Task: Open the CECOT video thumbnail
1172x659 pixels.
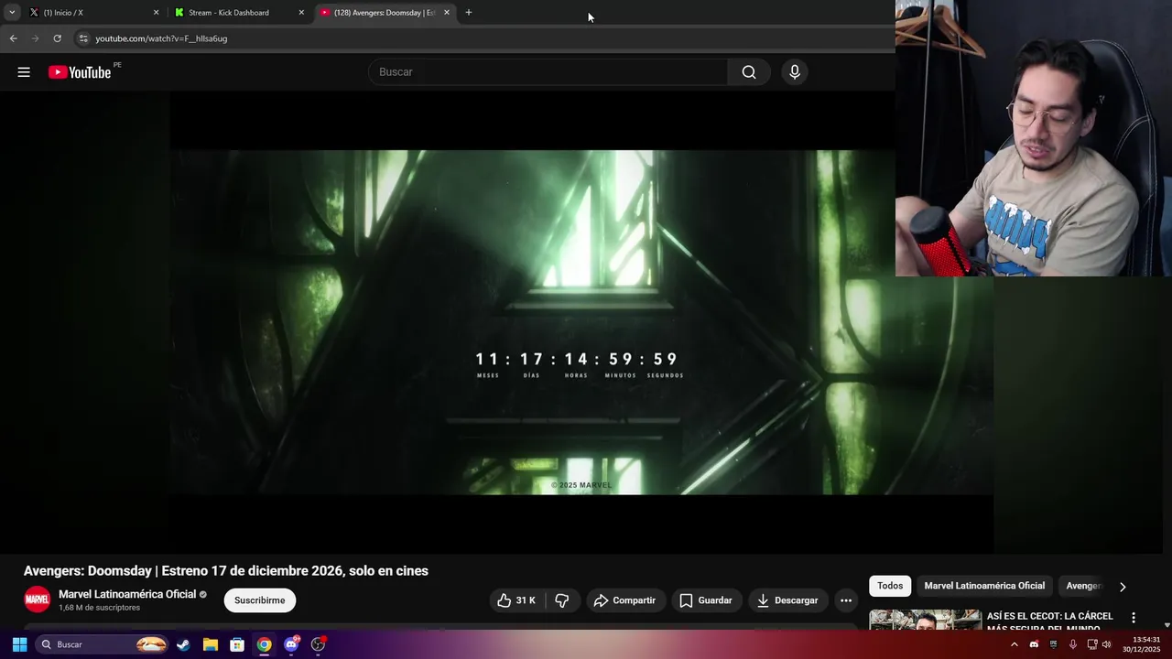Action: coord(925,620)
